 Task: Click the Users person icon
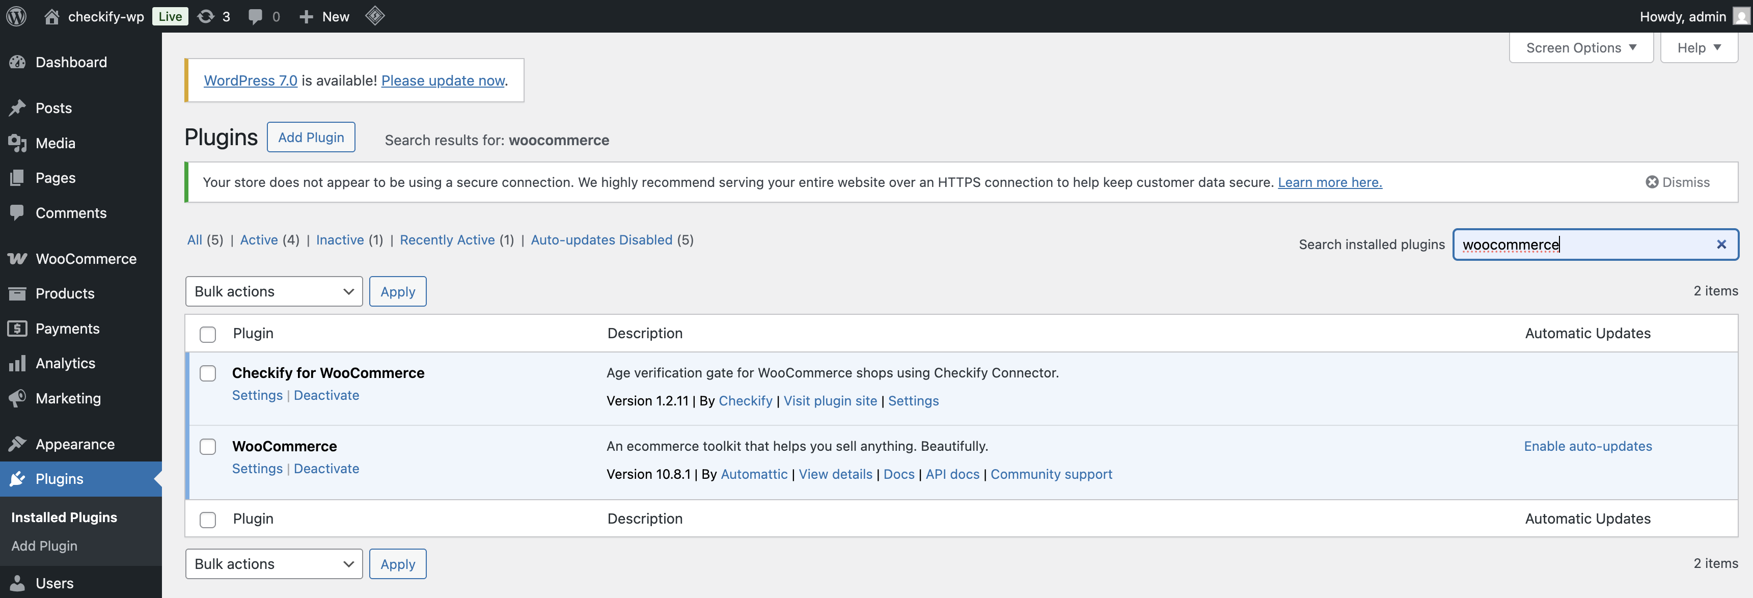click(x=18, y=583)
